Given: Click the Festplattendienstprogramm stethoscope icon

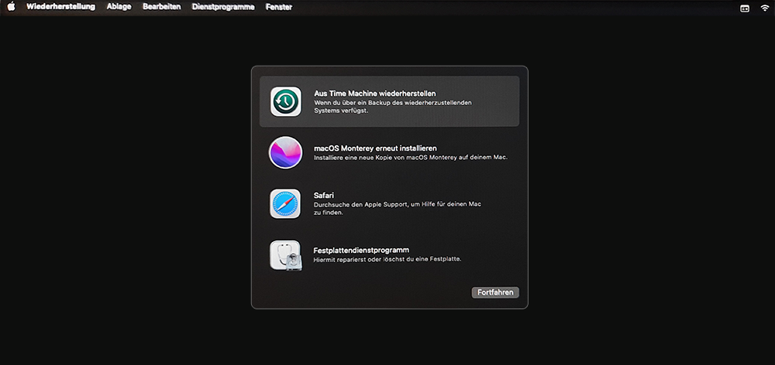Looking at the screenshot, I should 286,255.
